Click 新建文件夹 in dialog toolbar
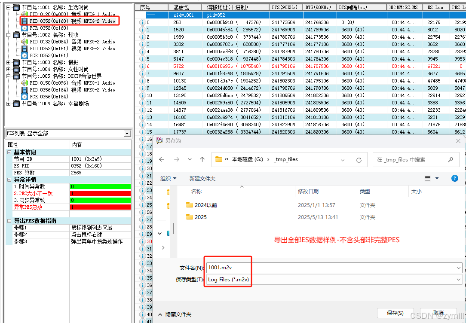This screenshot has width=466, height=323. [202, 178]
